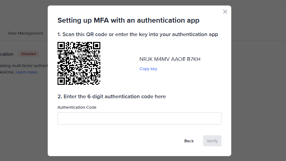Click the partially hidden authentication section heading
The width and height of the screenshot is (286, 161).
(x=7, y=54)
